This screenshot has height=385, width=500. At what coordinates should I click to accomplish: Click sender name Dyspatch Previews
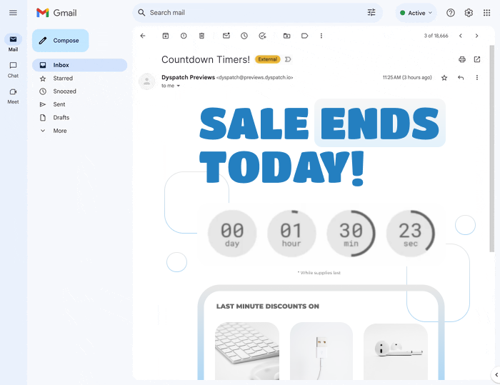tap(188, 77)
